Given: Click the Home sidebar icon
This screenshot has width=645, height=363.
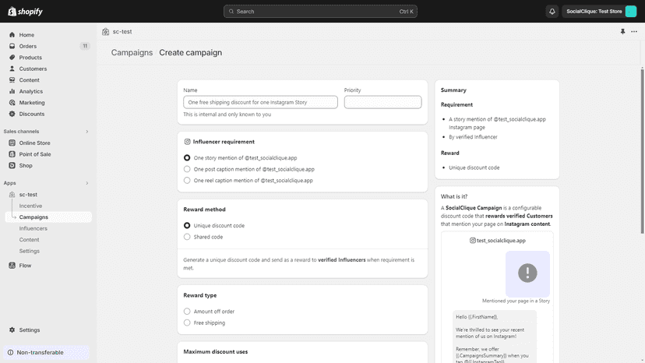Looking at the screenshot, I should pos(12,35).
